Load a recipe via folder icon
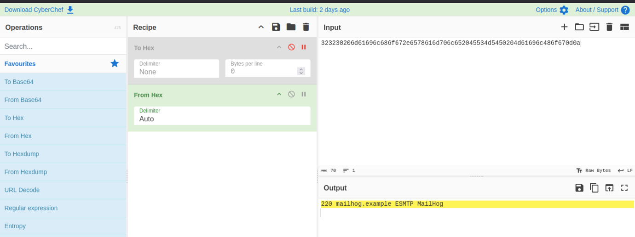This screenshot has height=237, width=635. tap(291, 27)
